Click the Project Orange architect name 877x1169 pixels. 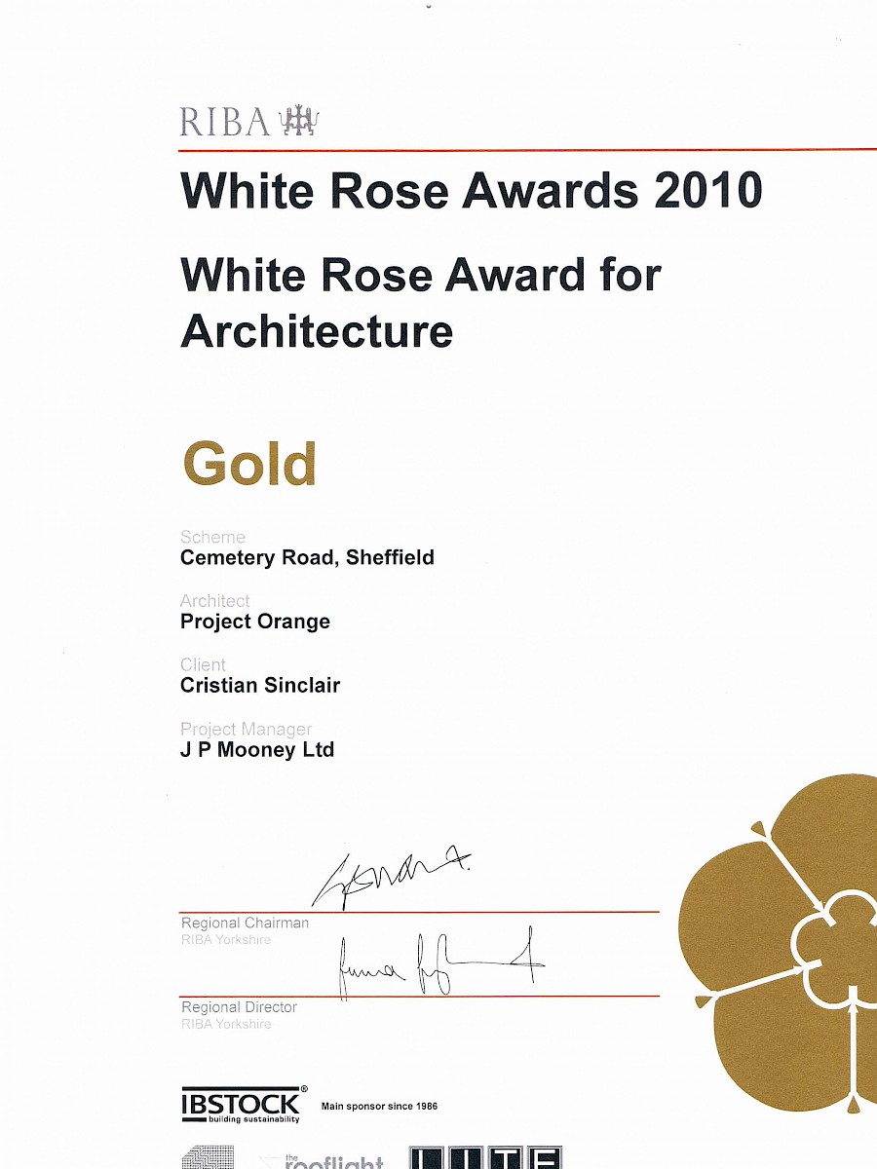click(255, 622)
